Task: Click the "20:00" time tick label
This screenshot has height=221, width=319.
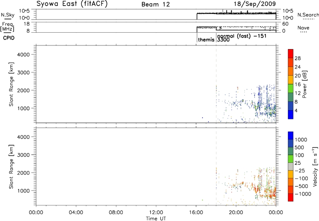Action: pyautogui.click(x=236, y=213)
